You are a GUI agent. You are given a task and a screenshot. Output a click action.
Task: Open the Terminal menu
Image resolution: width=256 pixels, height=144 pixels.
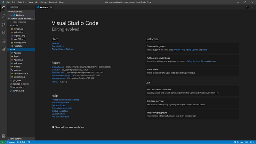point(53,2)
